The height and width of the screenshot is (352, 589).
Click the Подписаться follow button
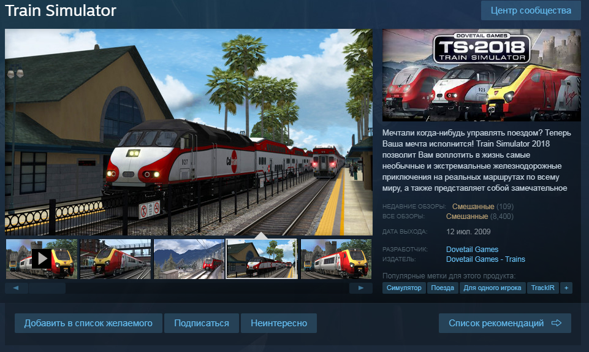coord(202,323)
